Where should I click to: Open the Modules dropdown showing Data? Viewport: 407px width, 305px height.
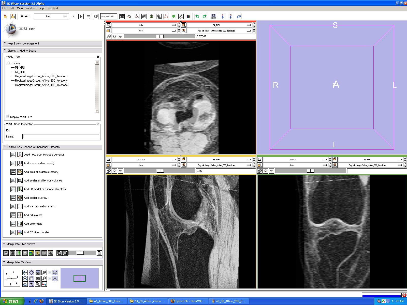pyautogui.click(x=51, y=17)
